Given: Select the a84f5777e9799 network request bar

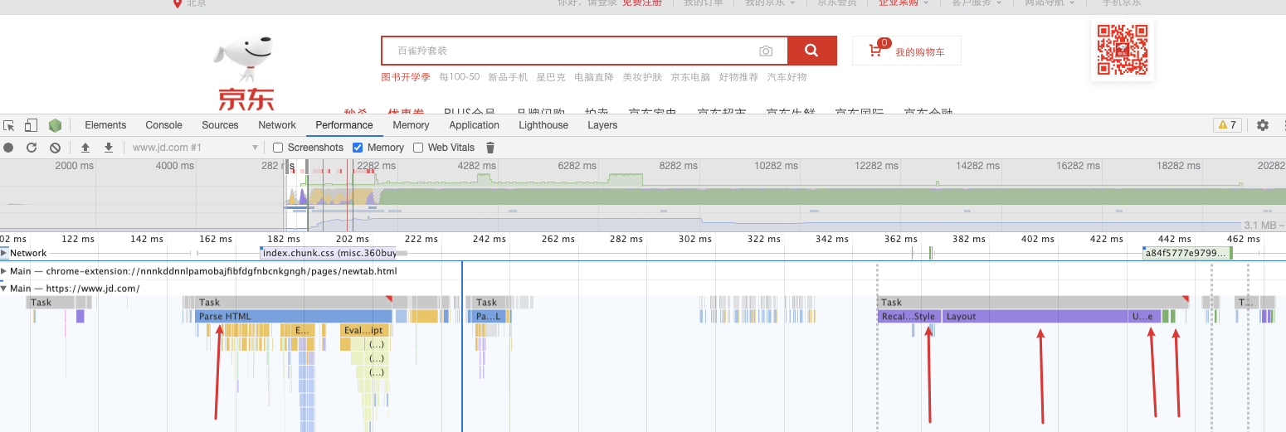Looking at the screenshot, I should pyautogui.click(x=1186, y=253).
